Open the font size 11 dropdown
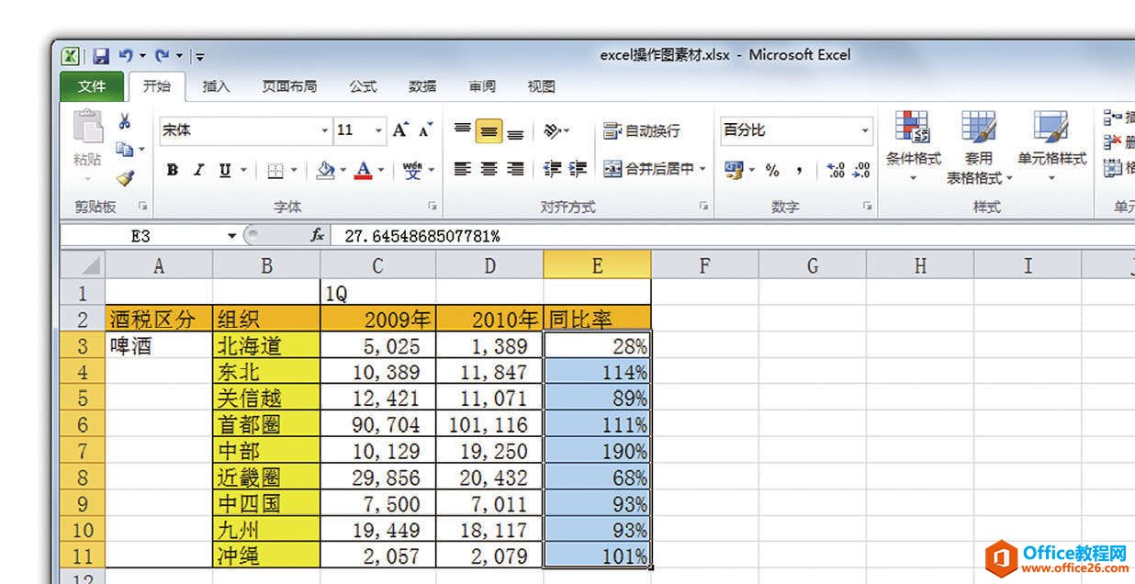 [379, 130]
